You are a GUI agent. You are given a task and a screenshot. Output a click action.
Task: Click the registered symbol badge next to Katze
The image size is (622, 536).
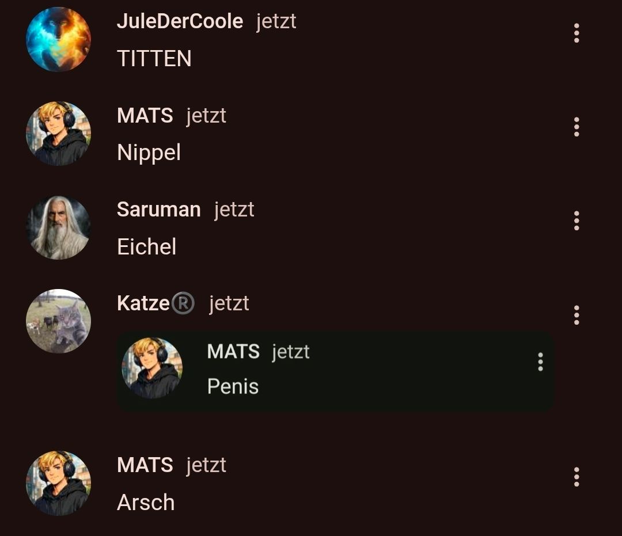pyautogui.click(x=183, y=303)
